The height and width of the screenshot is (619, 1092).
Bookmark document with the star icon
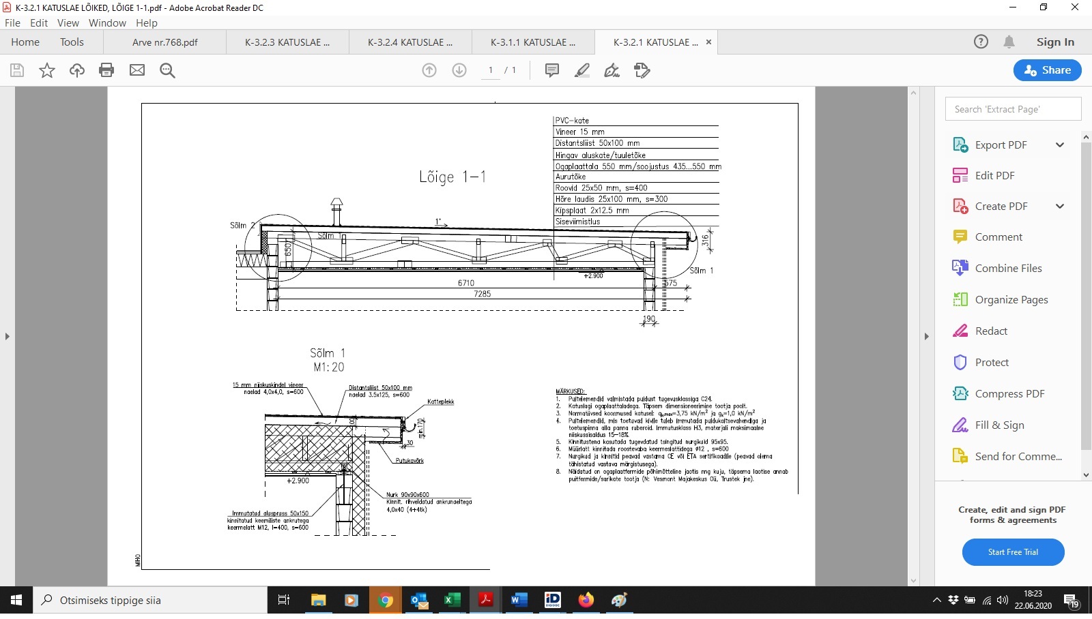click(x=47, y=70)
